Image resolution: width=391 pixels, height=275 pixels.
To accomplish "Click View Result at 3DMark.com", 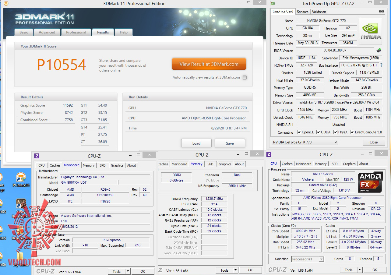I will click(x=209, y=64).
